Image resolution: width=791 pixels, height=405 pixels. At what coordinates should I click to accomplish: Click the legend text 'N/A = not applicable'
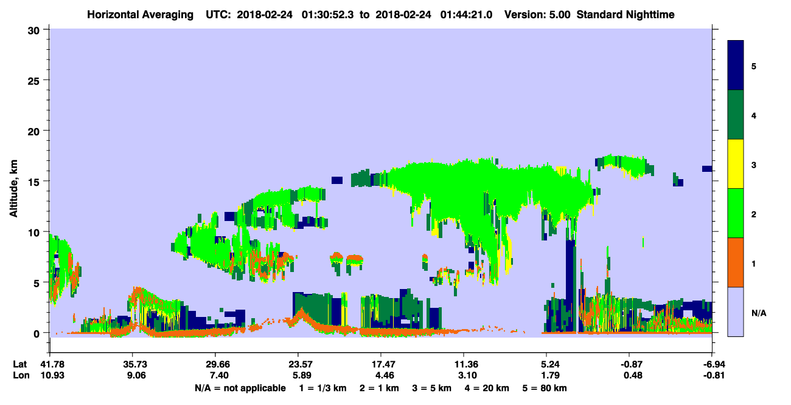[240, 388]
